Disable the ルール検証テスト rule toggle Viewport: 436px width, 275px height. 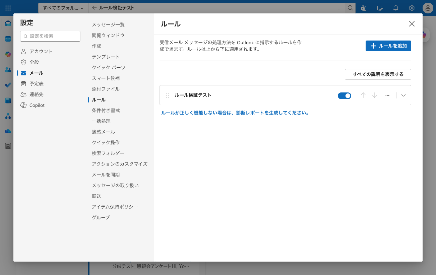tap(345, 96)
